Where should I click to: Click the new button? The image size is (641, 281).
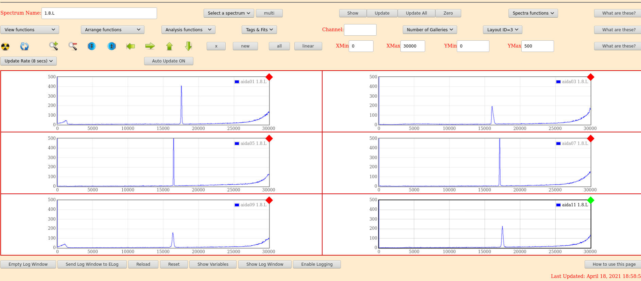click(245, 46)
